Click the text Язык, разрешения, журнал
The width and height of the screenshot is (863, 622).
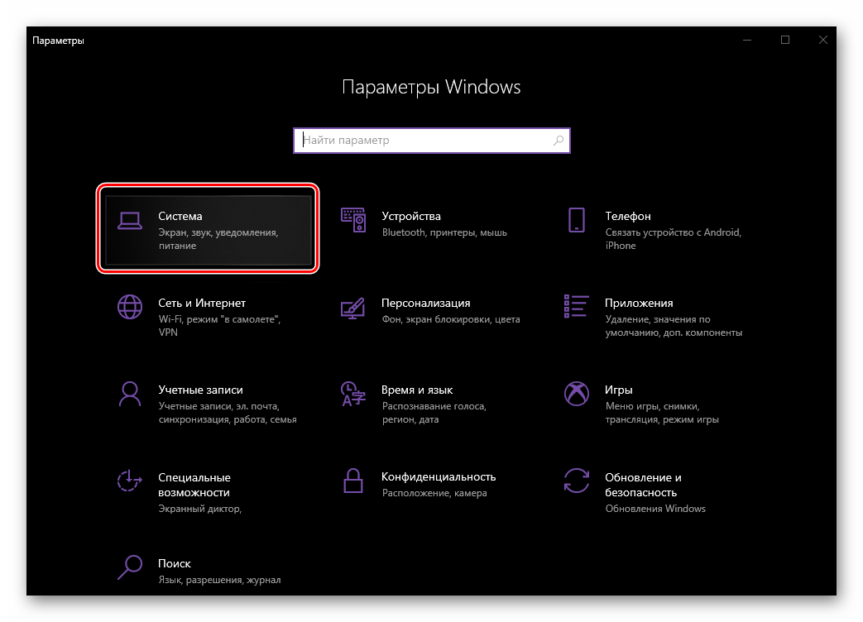point(219,580)
